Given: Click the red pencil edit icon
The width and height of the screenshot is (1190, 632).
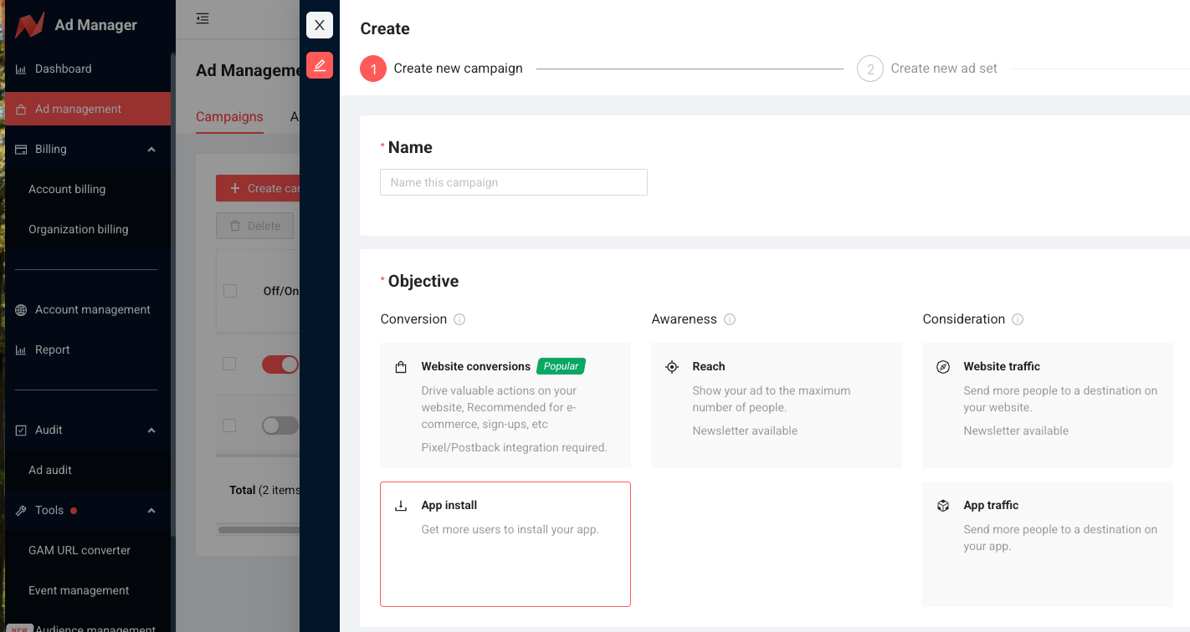Looking at the screenshot, I should point(319,65).
